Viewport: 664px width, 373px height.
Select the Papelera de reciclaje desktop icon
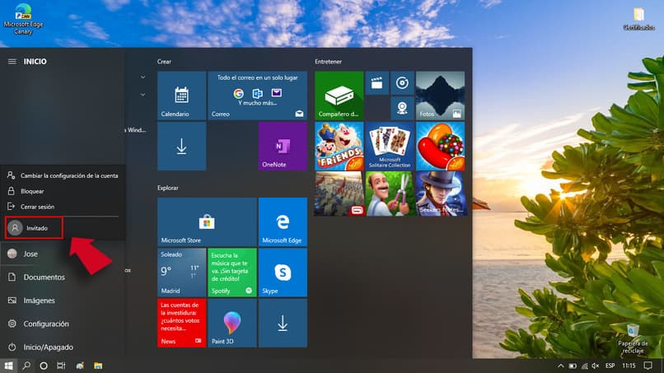coord(633,338)
